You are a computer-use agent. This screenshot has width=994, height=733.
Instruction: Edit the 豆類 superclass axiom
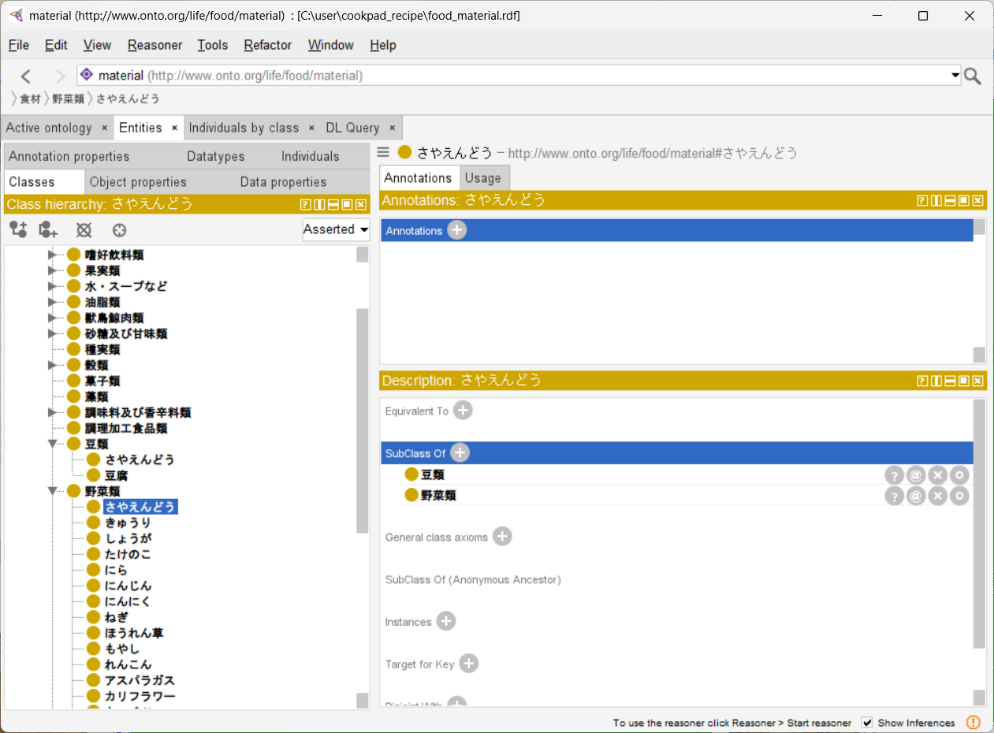959,474
